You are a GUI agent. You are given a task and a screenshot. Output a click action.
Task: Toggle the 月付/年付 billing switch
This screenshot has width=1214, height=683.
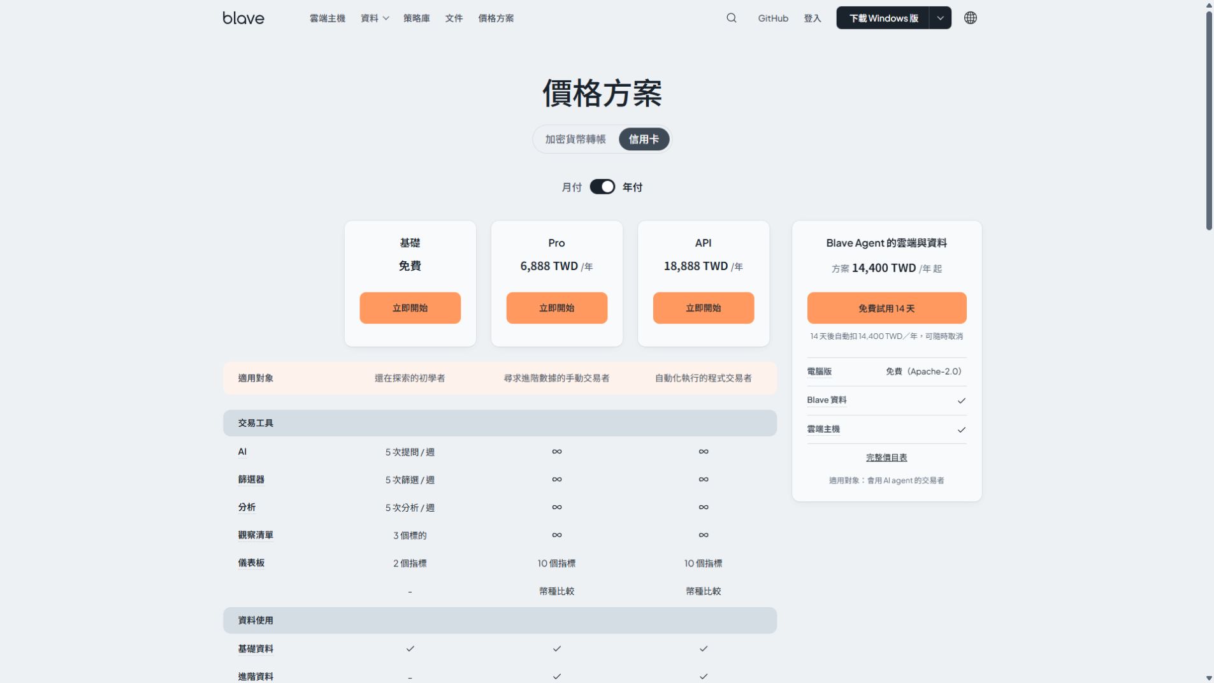(x=602, y=187)
